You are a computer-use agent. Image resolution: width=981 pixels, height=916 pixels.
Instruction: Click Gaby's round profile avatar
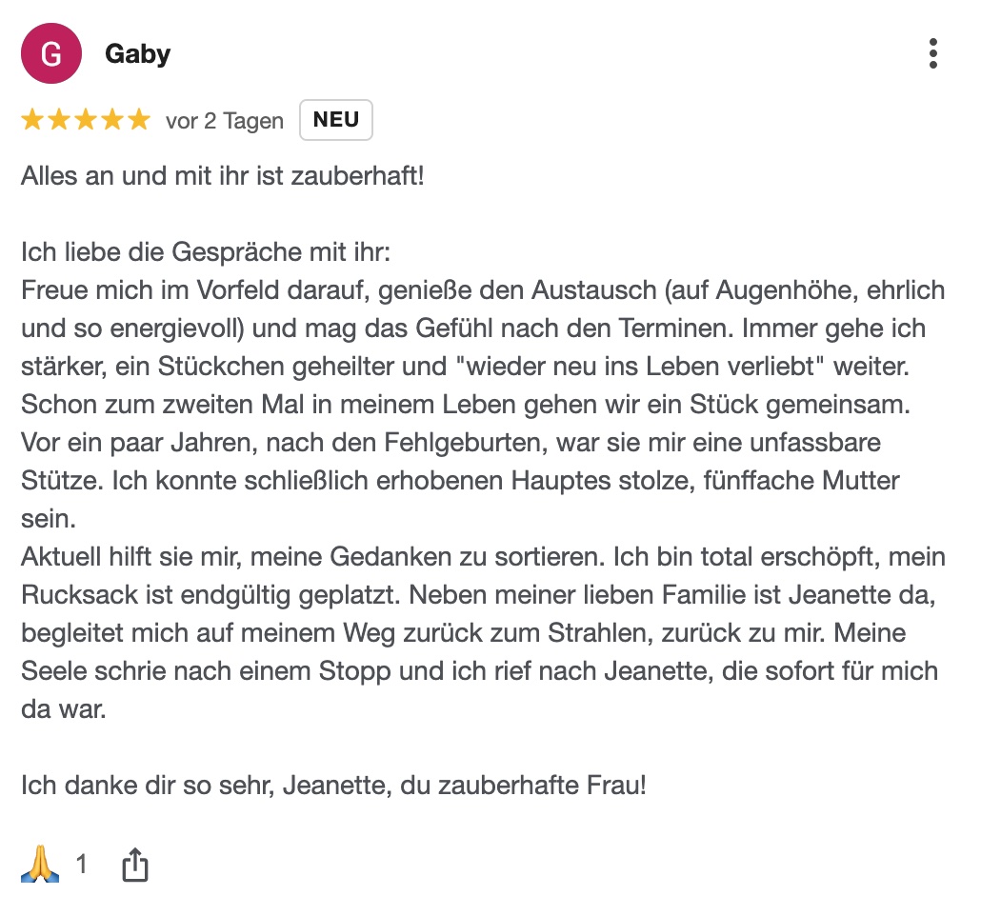(x=51, y=54)
